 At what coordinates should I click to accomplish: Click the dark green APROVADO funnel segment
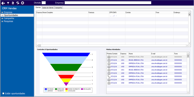click(66, 67)
